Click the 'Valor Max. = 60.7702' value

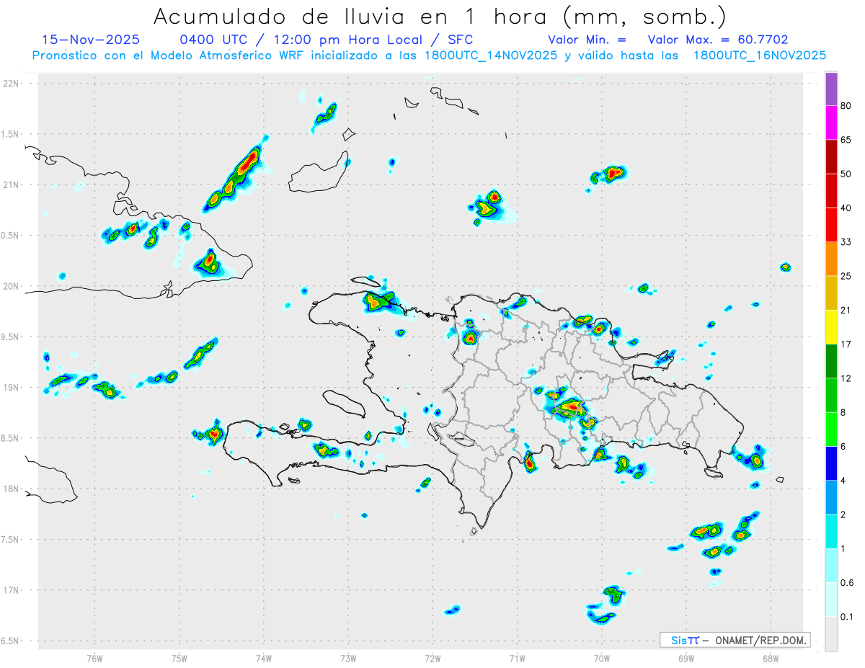718,40
